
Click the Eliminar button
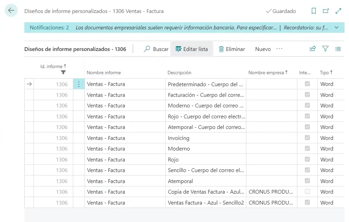click(232, 49)
